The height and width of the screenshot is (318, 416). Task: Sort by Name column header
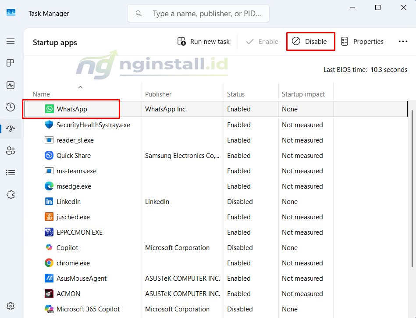click(41, 94)
